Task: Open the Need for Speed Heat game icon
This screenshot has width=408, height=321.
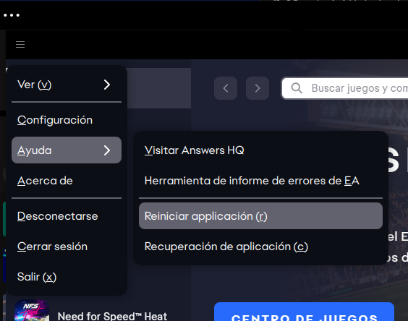Action: point(32,310)
